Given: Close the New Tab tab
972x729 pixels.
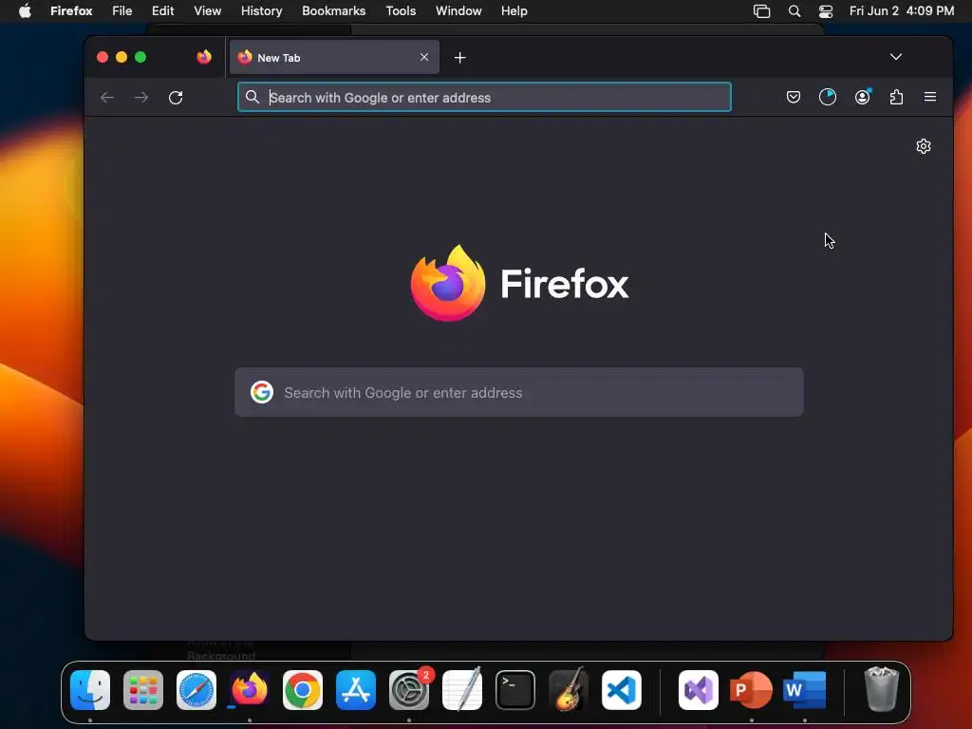Looking at the screenshot, I should pos(424,57).
